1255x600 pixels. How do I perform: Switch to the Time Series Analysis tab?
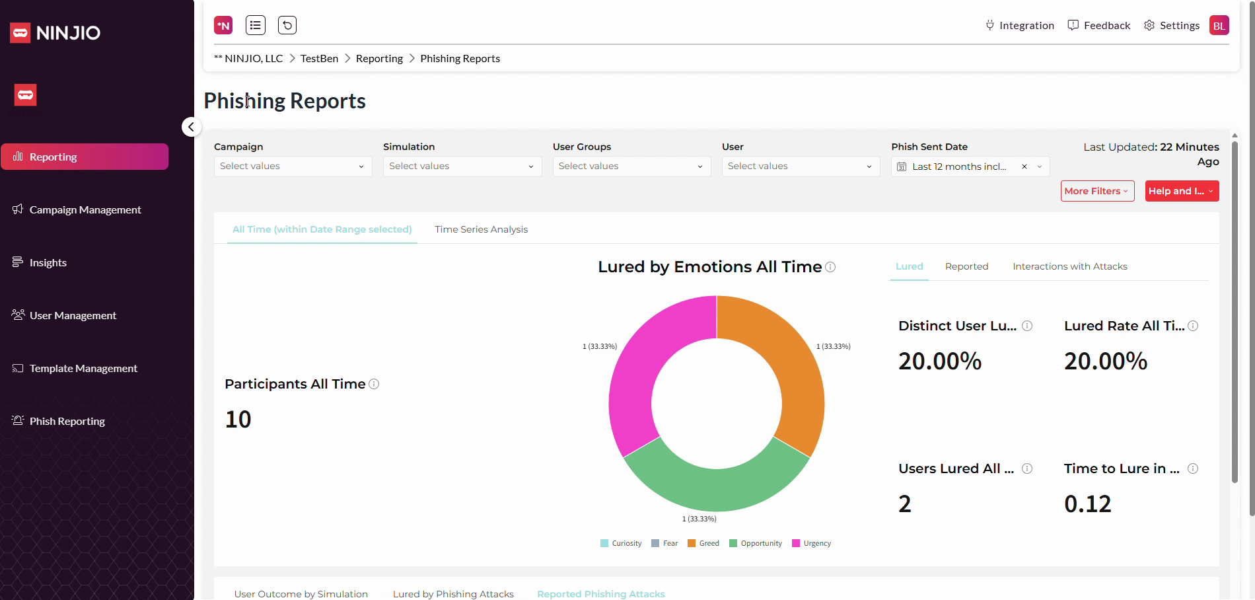point(481,229)
